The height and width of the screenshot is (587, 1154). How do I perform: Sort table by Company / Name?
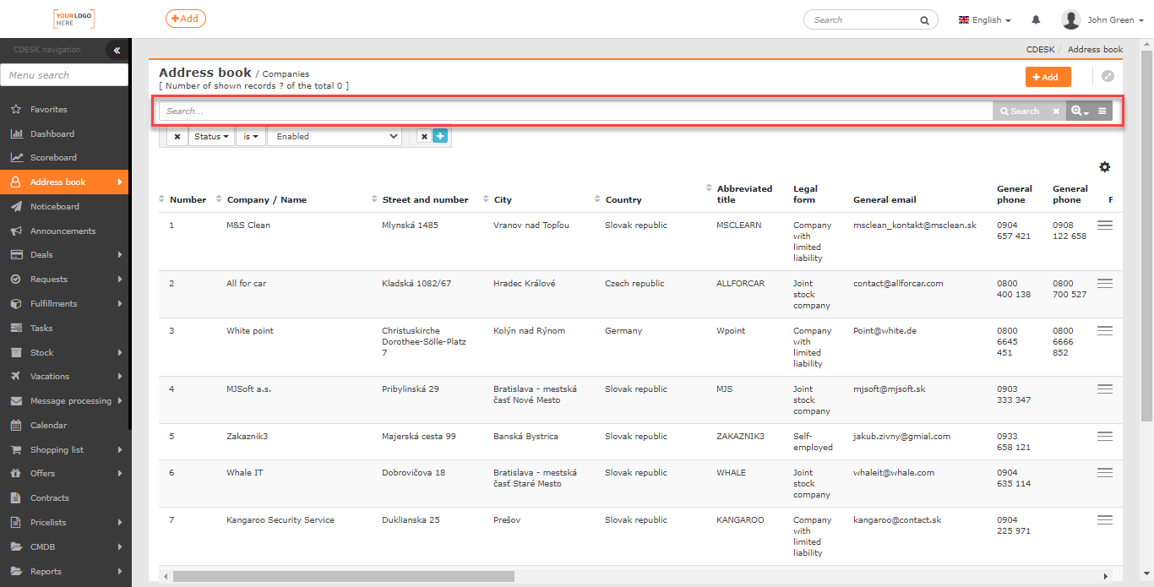click(x=267, y=200)
